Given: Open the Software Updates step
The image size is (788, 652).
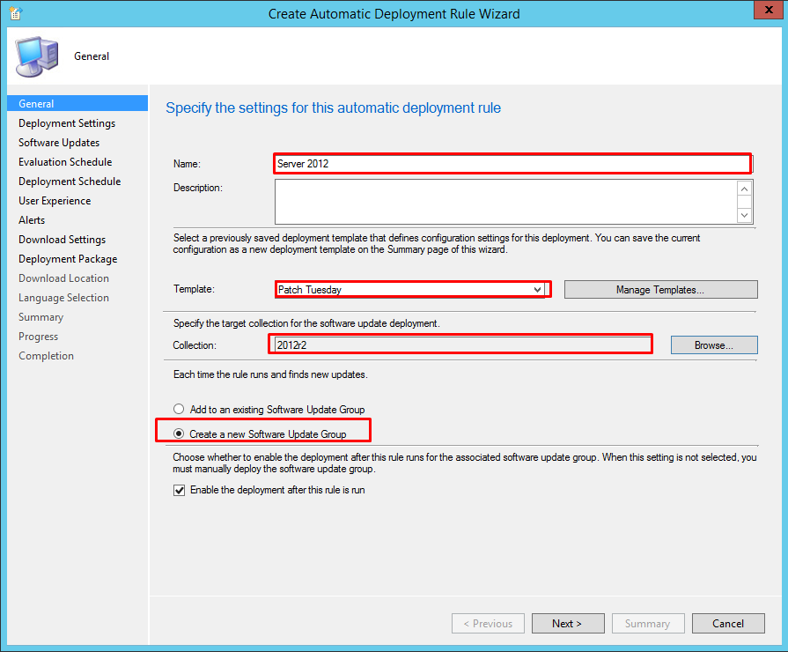Looking at the screenshot, I should tap(59, 143).
